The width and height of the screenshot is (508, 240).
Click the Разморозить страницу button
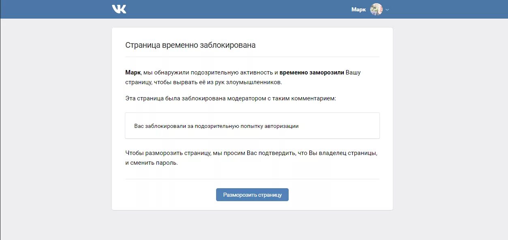[x=252, y=195]
